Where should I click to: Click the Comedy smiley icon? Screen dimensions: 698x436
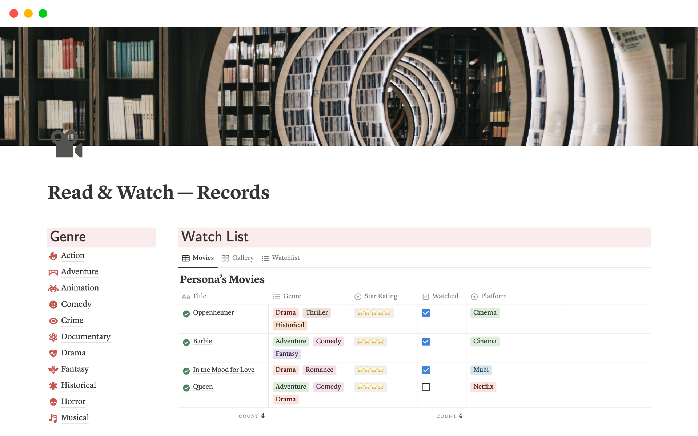point(53,304)
